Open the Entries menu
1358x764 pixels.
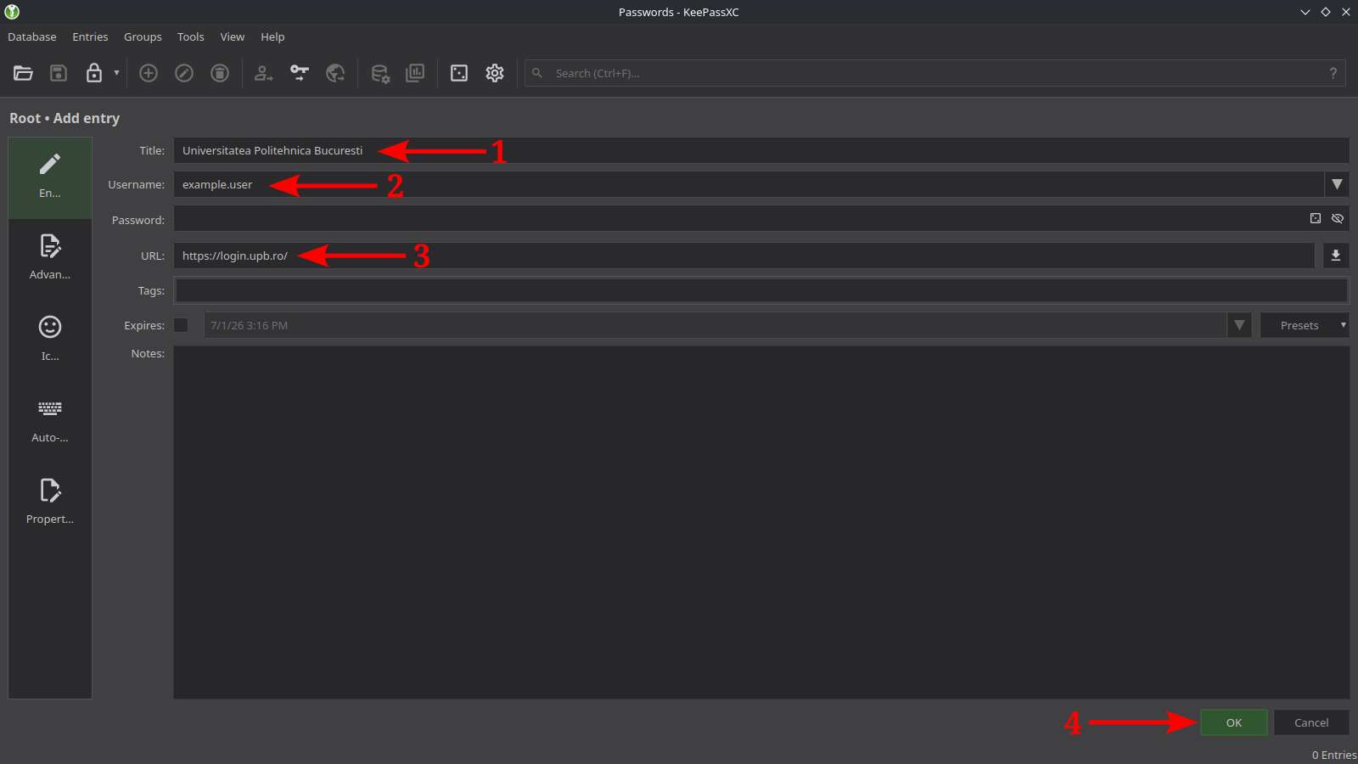pyautogui.click(x=90, y=37)
